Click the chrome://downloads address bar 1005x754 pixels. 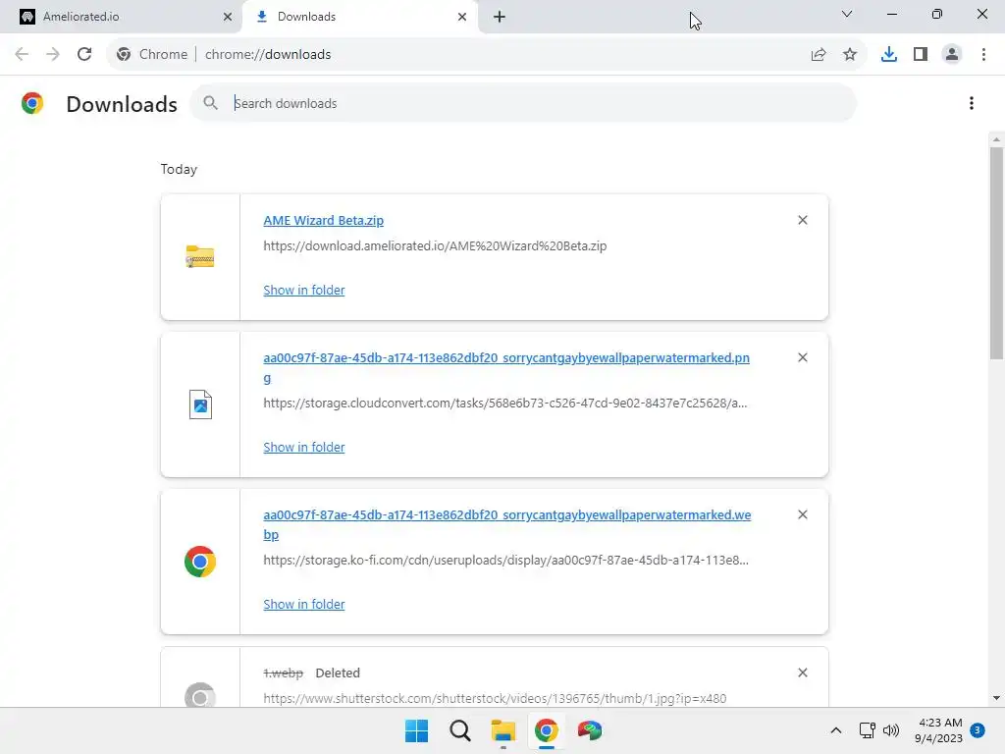click(487, 54)
